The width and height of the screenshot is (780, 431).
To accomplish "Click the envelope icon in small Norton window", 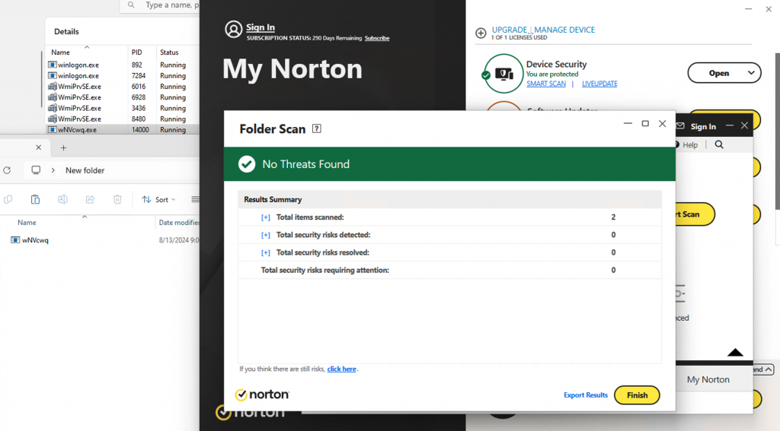I will point(680,126).
